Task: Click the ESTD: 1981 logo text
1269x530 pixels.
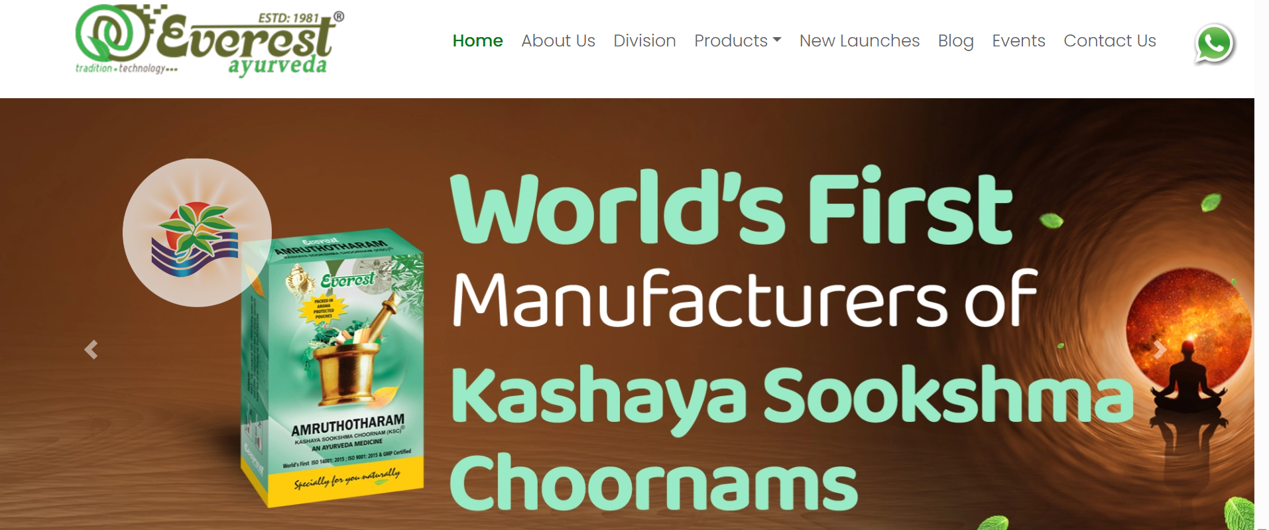Action: click(x=288, y=18)
